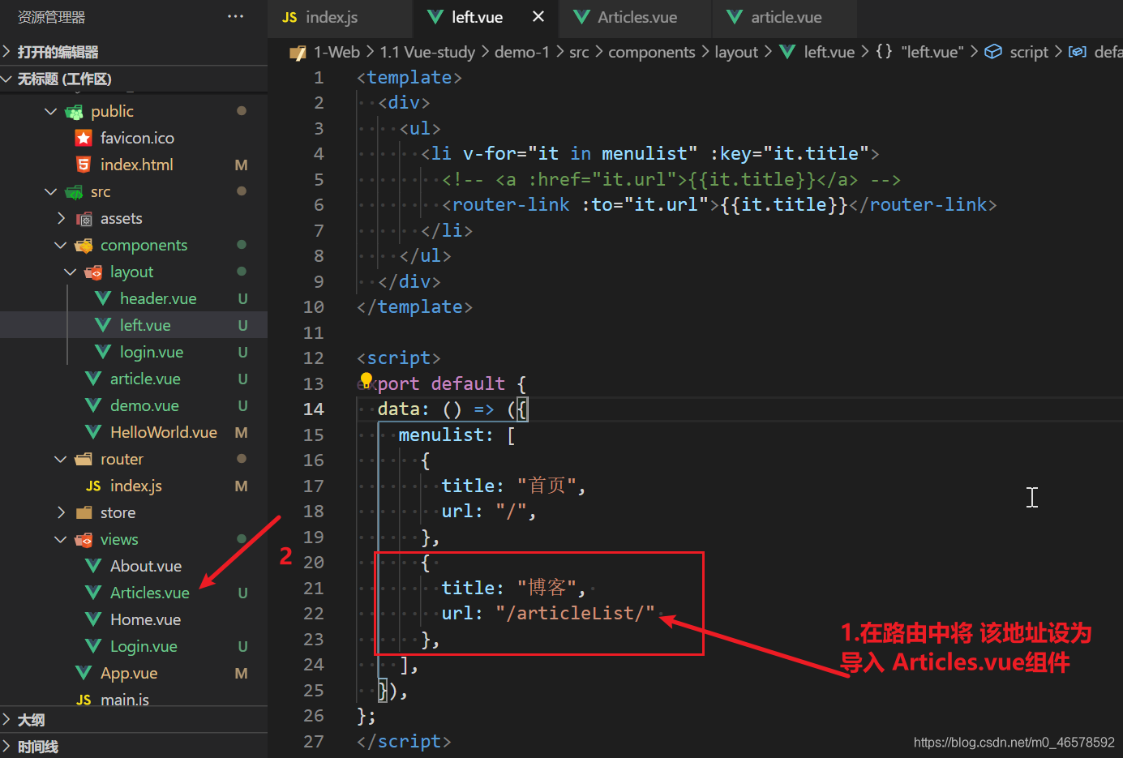This screenshot has height=758, width=1123.
Task: Click the JS icon on the index.js tab
Action: (289, 17)
